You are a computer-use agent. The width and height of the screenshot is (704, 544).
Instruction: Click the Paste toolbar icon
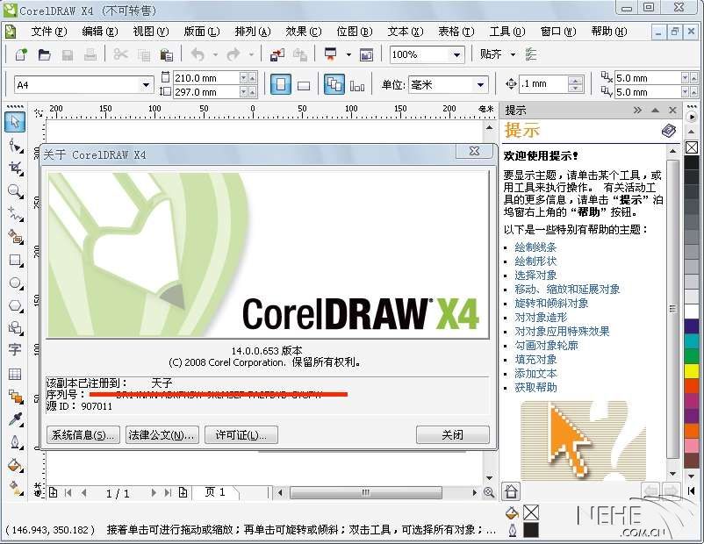click(x=167, y=54)
